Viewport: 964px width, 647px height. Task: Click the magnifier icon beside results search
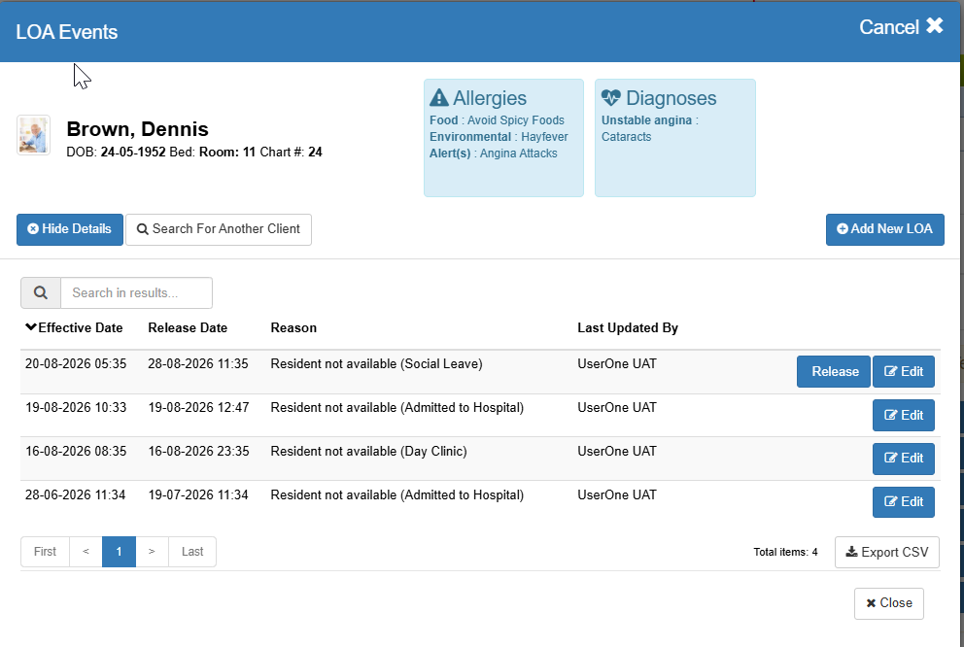41,293
